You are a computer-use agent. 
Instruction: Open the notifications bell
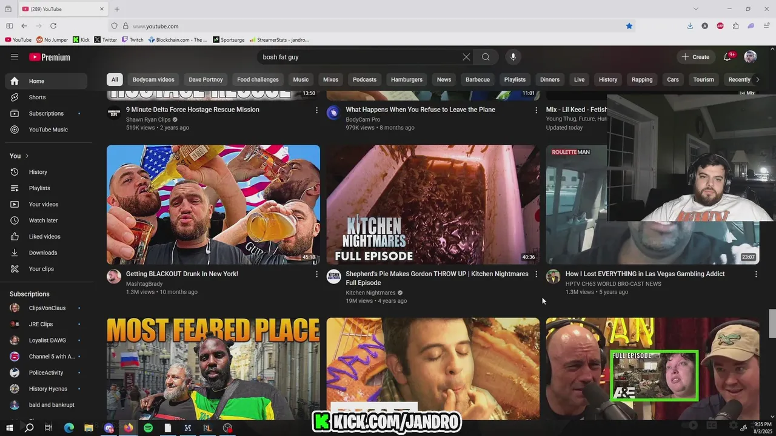[x=727, y=57]
